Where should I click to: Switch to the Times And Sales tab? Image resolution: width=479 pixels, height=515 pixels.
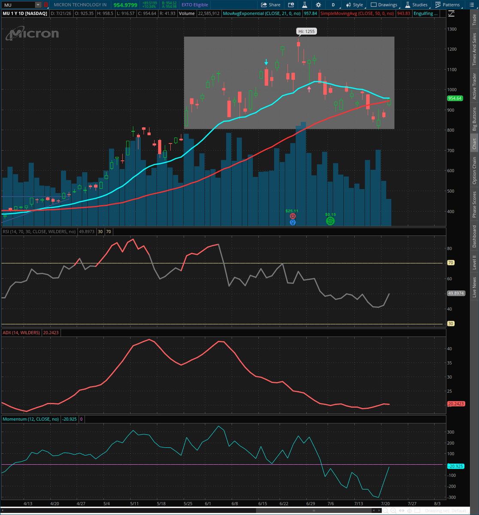point(474,49)
